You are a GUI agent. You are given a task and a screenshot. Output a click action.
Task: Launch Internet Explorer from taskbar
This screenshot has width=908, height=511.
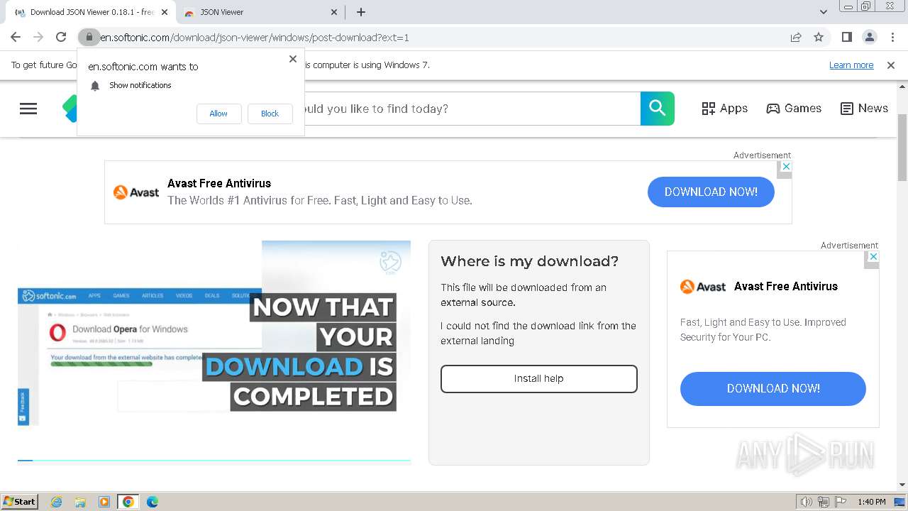click(x=56, y=502)
